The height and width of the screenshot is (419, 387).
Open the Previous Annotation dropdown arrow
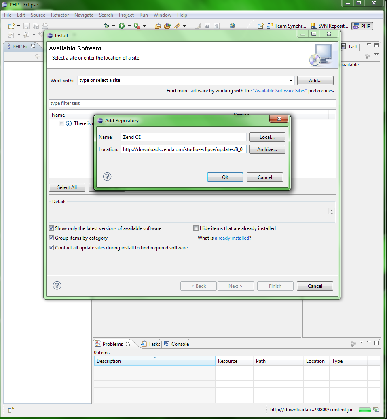pos(34,35)
